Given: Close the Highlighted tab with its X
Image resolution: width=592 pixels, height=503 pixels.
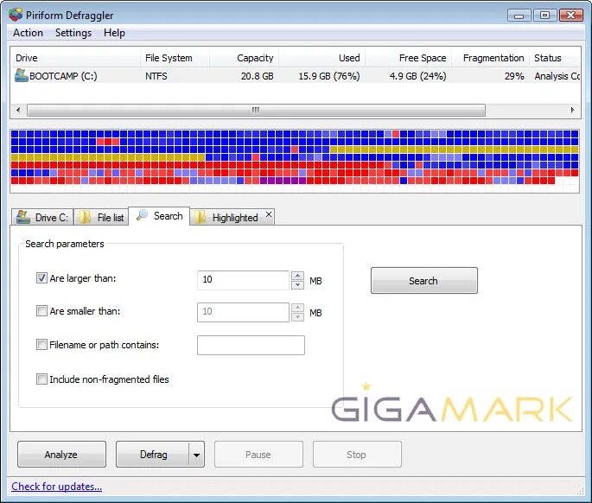Looking at the screenshot, I should [x=269, y=214].
